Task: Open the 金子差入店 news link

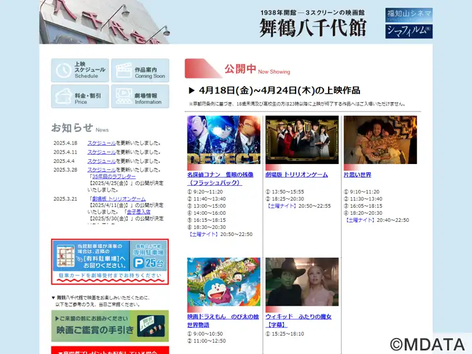Action: pos(139,212)
